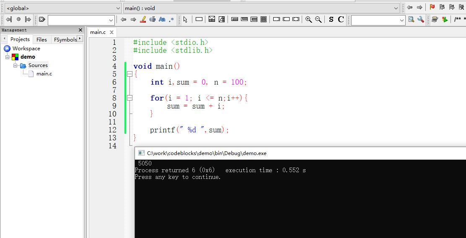This screenshot has width=466, height=238.
Task: Click the fourth nested loop block icon
Action: click(x=263, y=20)
